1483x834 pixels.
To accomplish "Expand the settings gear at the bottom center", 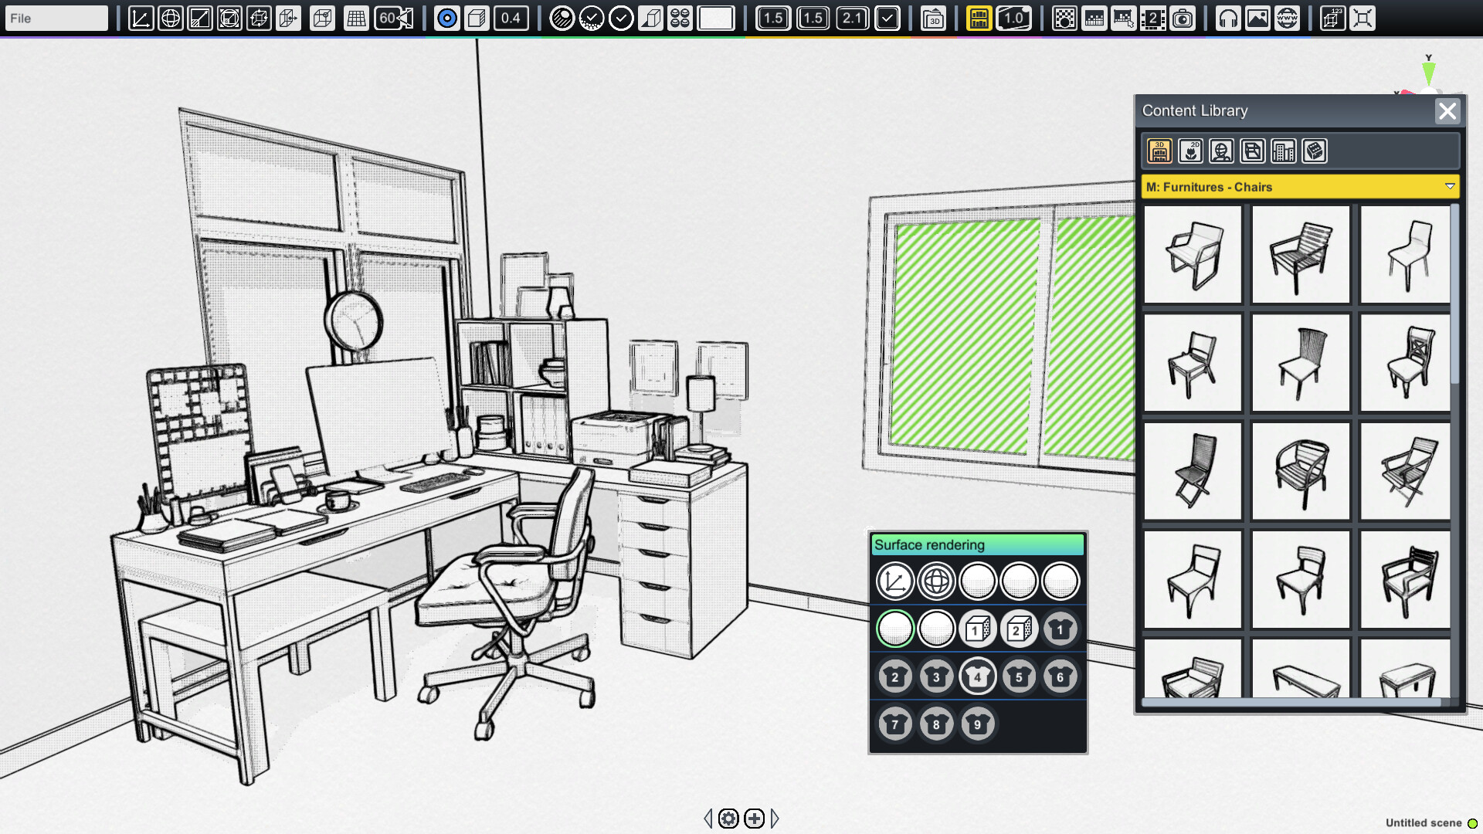I will [728, 818].
